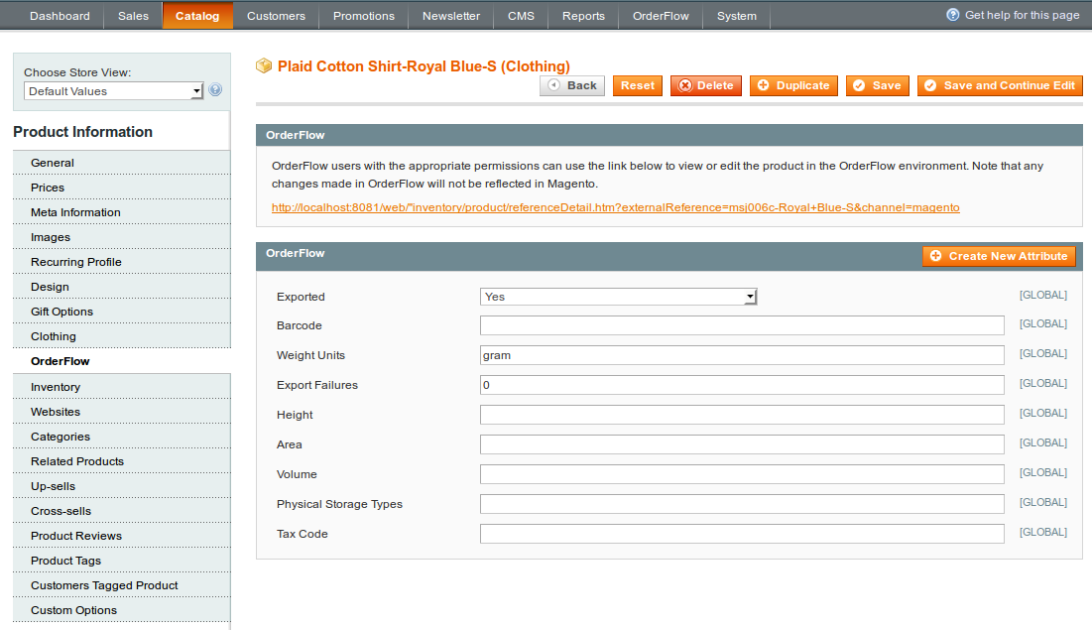Open the Promotions menu
This screenshot has height=630, width=1092.
click(x=363, y=15)
